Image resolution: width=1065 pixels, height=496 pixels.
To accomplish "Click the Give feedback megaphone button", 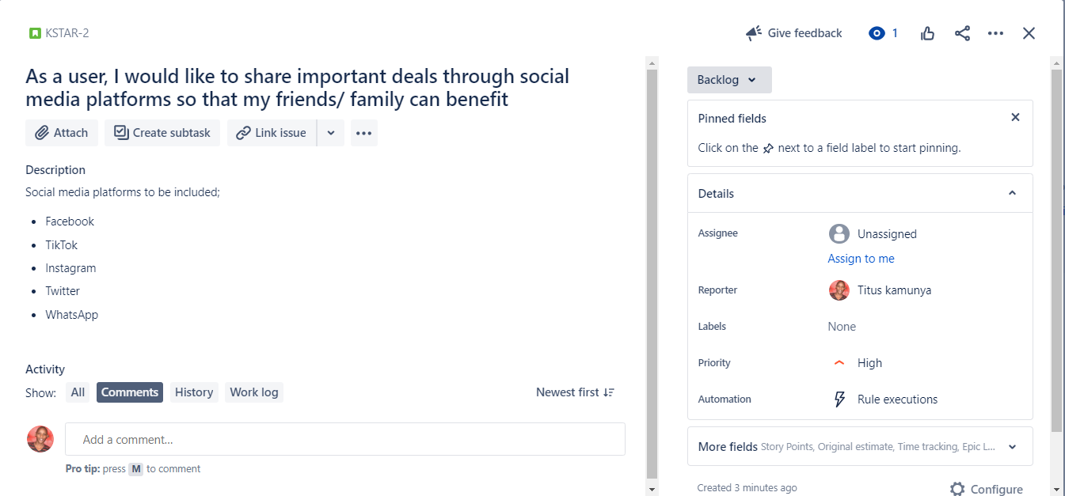I will pos(793,33).
